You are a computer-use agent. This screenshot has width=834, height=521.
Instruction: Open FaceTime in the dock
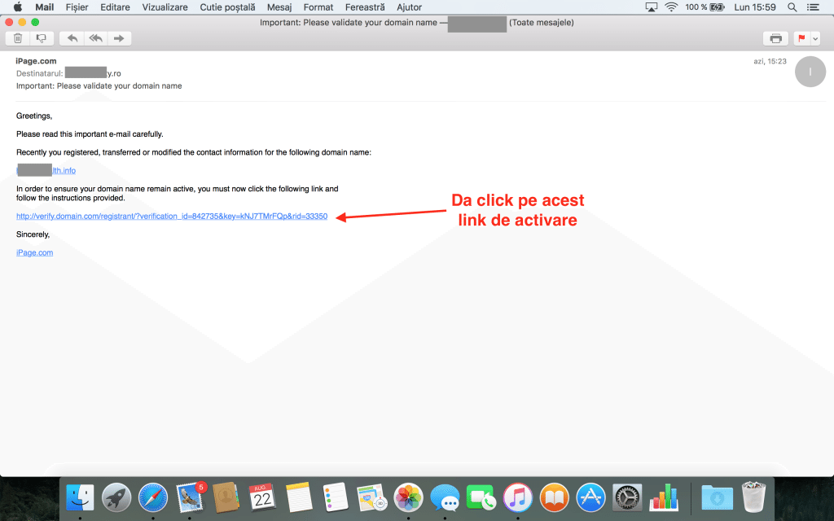tap(481, 499)
